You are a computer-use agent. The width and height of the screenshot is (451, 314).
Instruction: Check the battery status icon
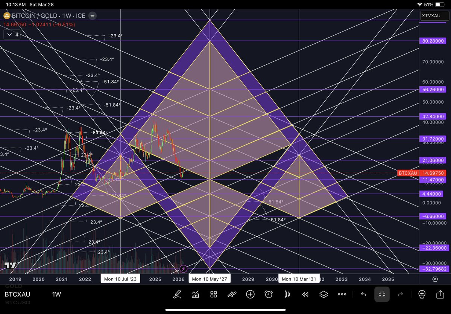tap(440, 5)
